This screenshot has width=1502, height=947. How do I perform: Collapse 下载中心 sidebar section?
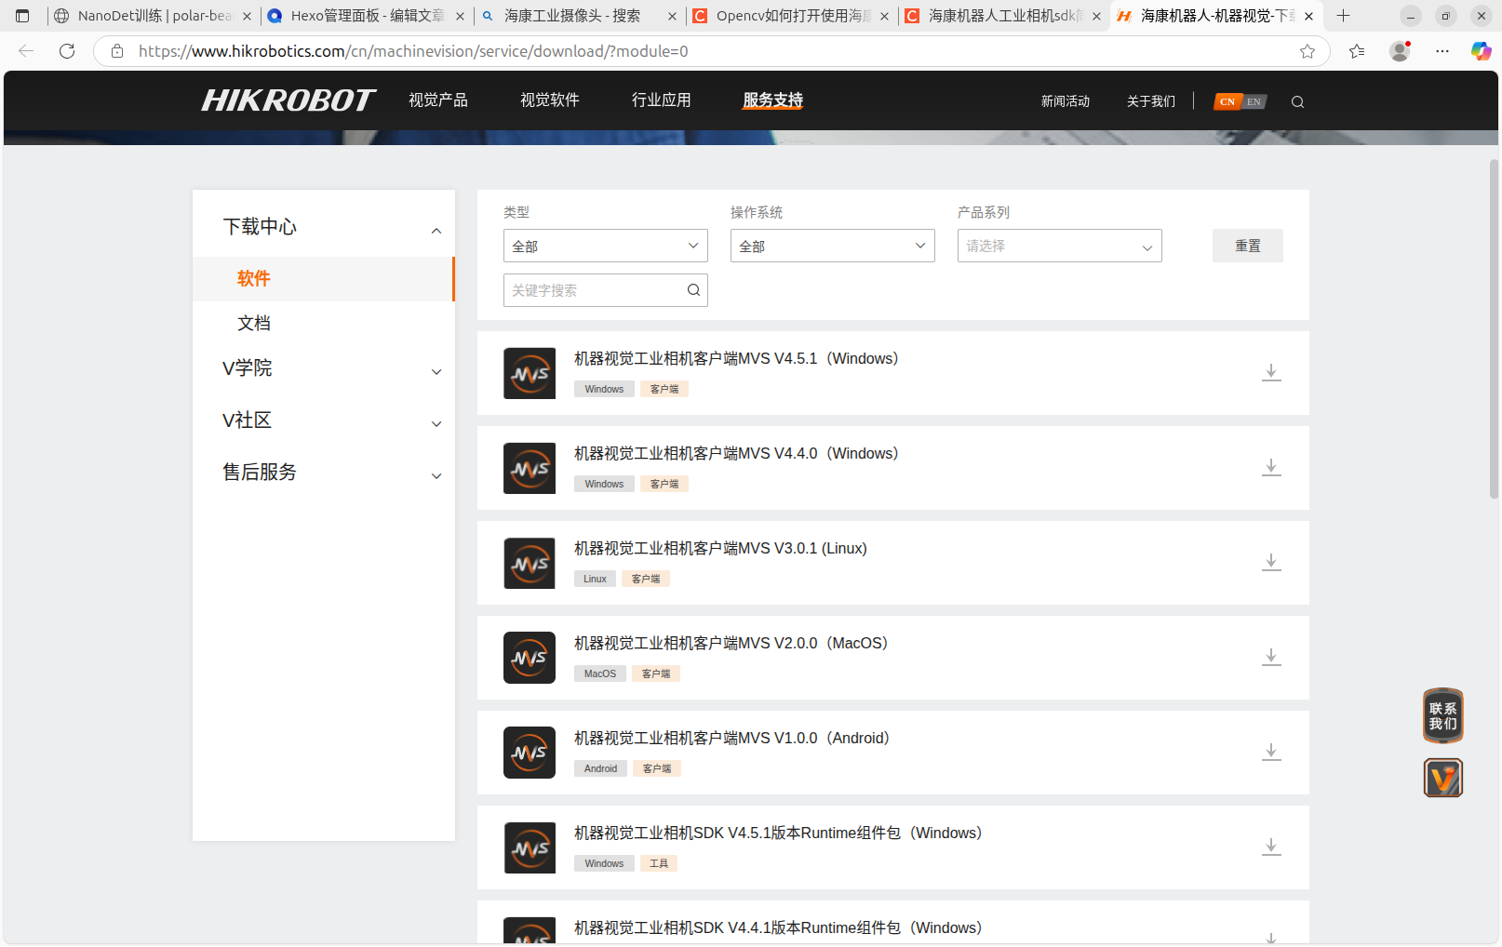click(436, 231)
